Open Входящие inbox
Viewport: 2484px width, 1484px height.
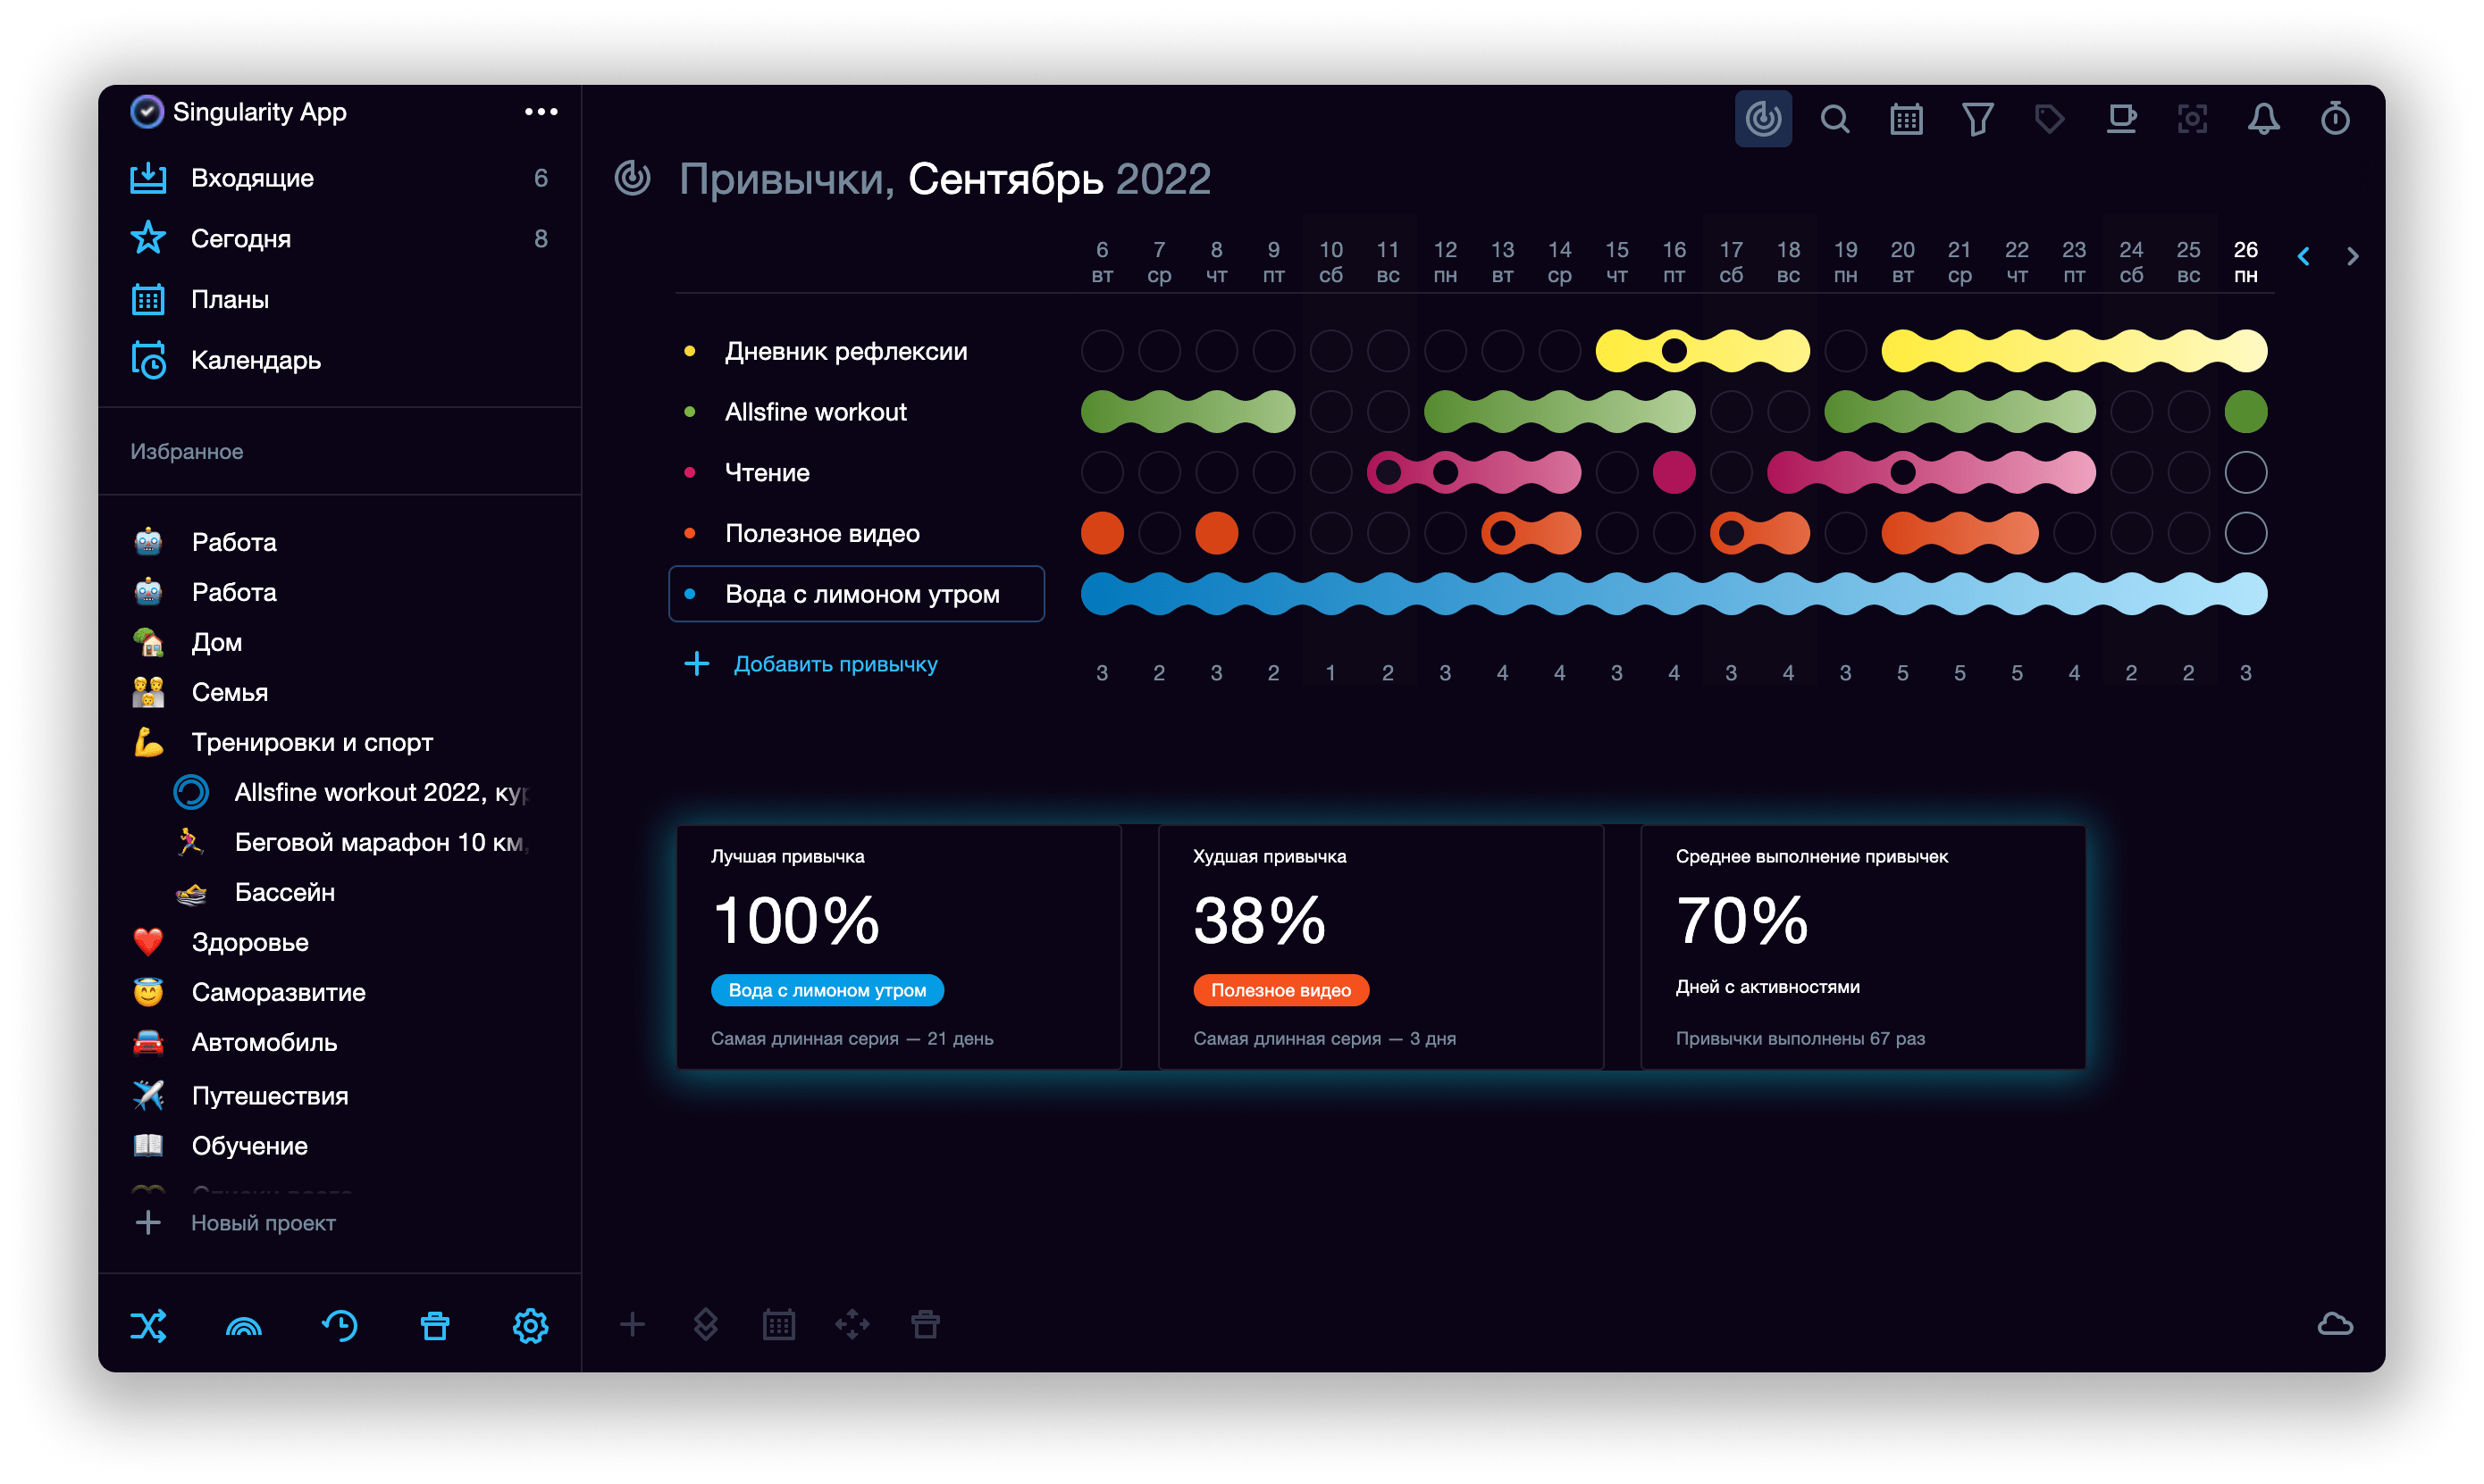340,178
